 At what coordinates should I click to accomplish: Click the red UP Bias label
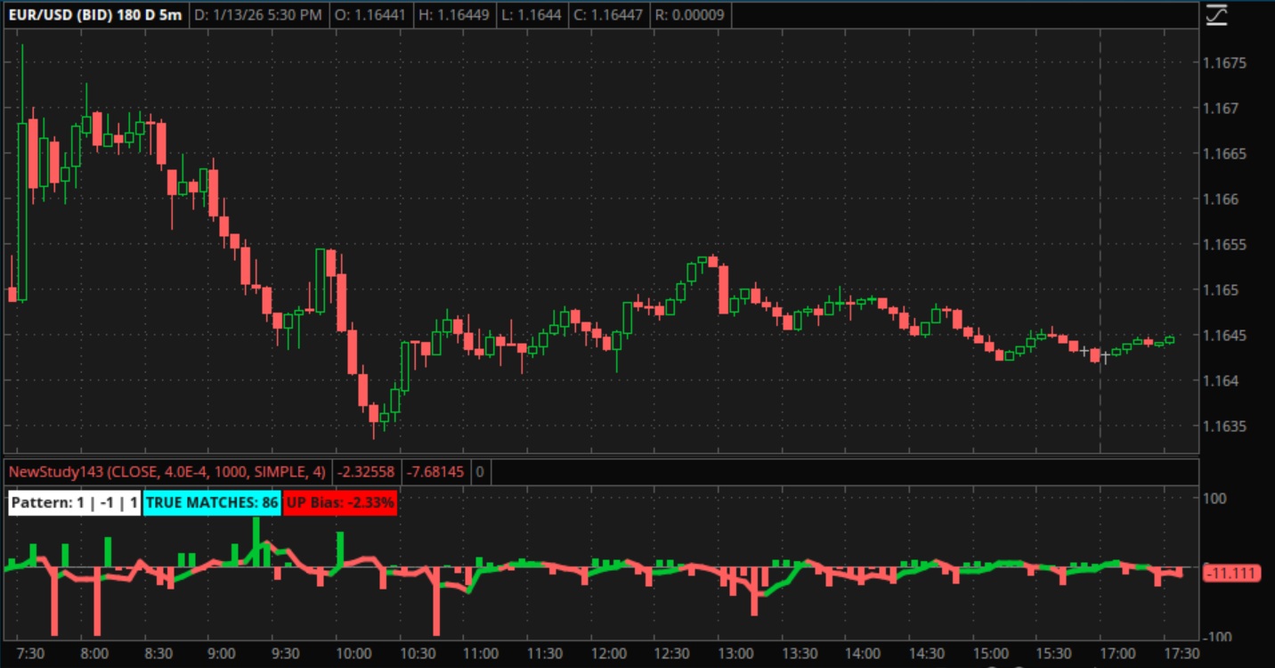tap(340, 503)
